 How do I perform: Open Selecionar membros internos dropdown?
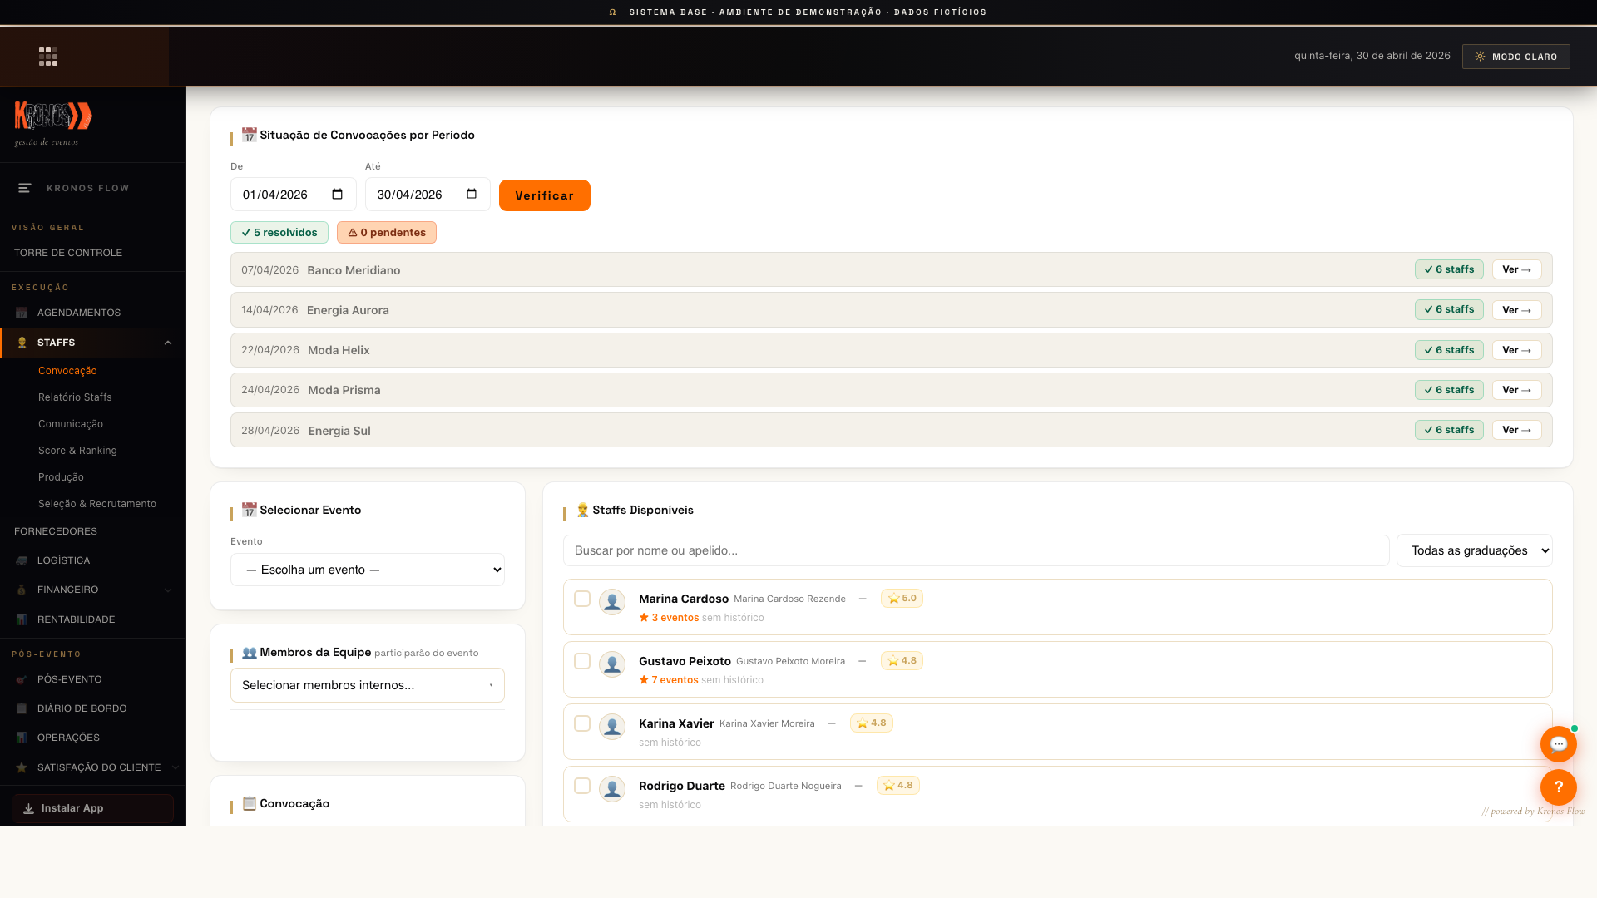click(368, 685)
